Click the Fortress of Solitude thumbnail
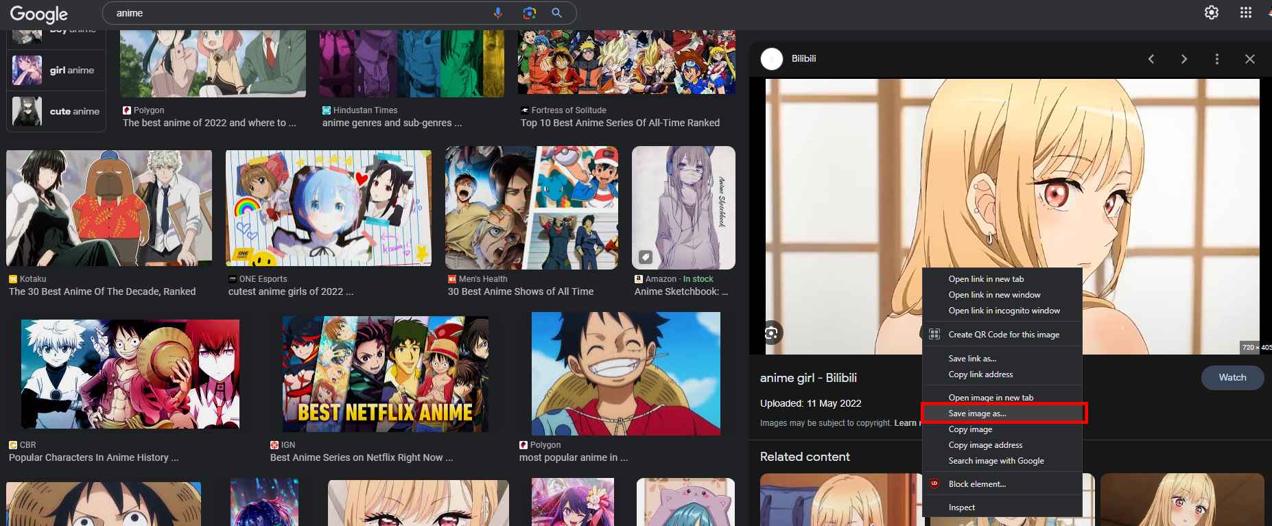The image size is (1272, 526). click(626, 62)
